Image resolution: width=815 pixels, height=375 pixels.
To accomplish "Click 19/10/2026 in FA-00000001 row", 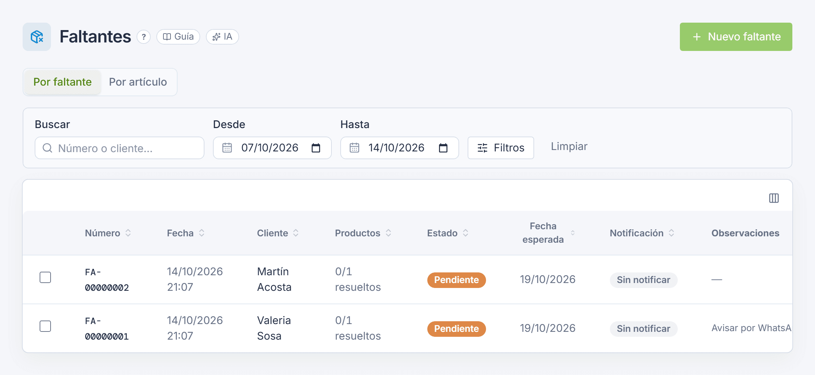I will tap(548, 328).
